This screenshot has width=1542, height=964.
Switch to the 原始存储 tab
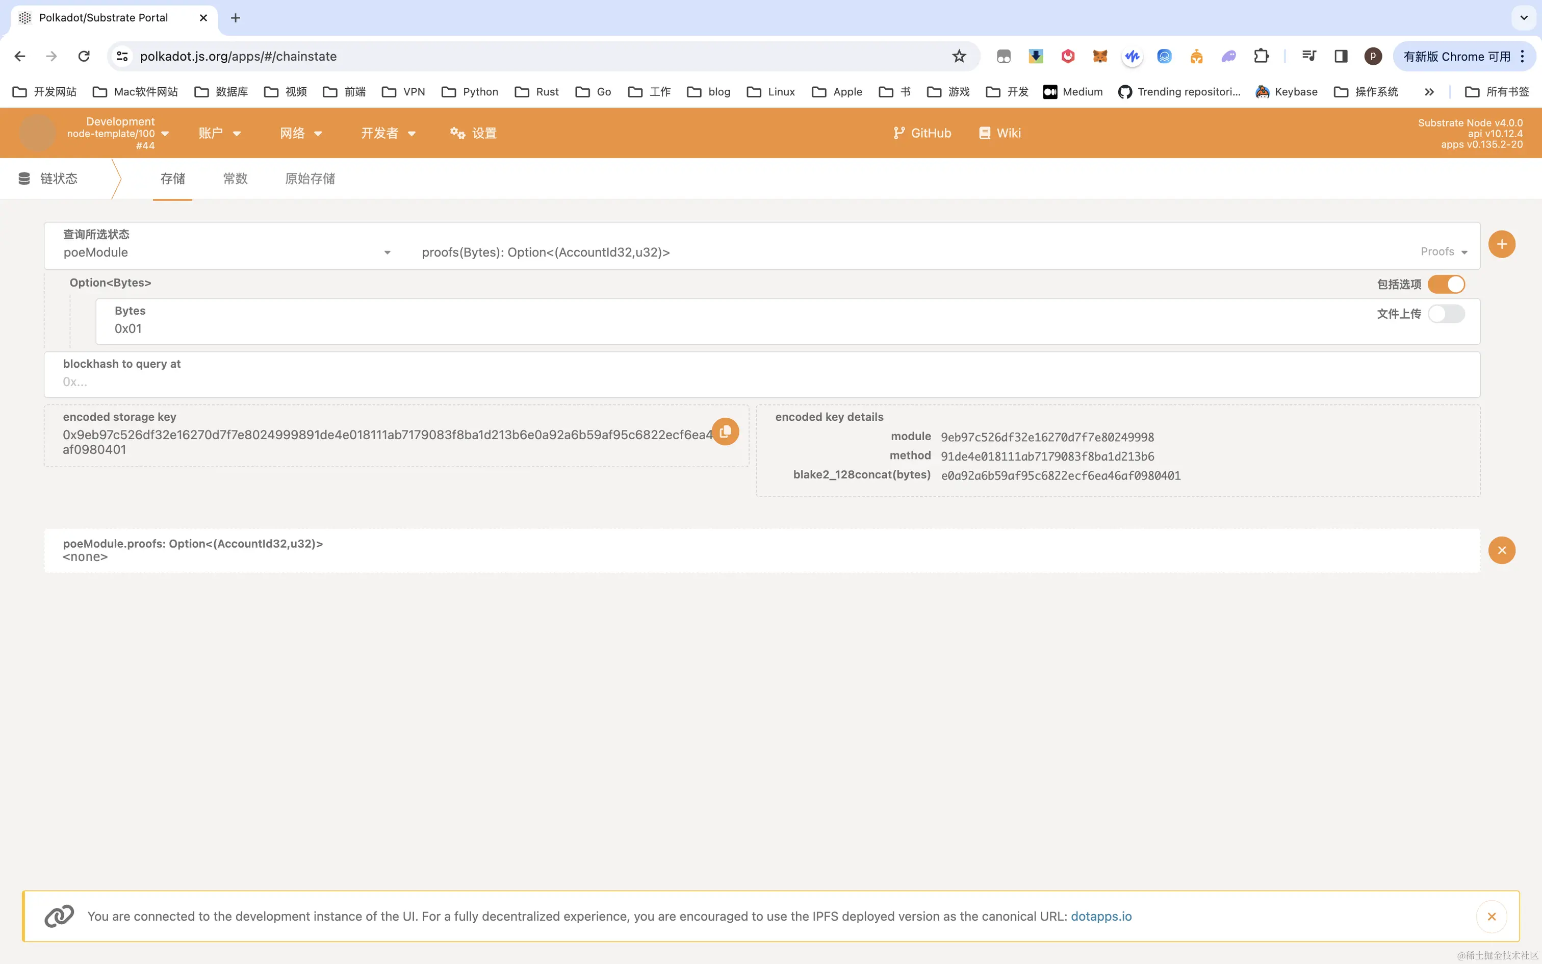(x=310, y=179)
